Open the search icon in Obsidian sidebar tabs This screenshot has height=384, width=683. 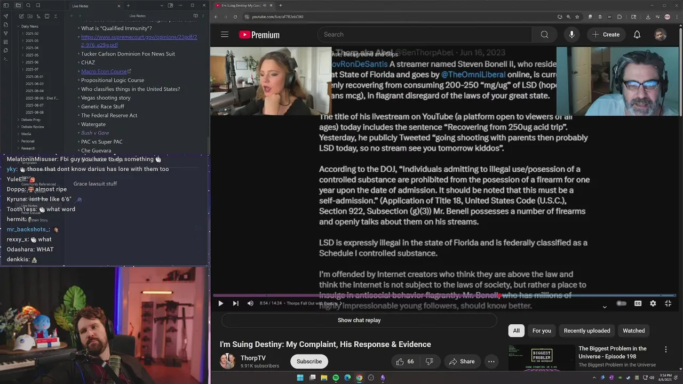[x=28, y=5]
